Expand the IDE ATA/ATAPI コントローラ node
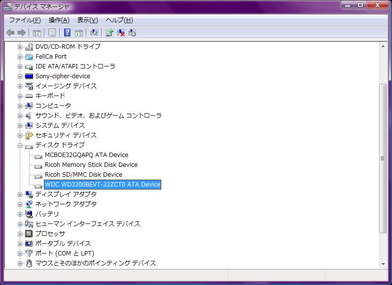This screenshot has height=285, width=392. [20, 66]
